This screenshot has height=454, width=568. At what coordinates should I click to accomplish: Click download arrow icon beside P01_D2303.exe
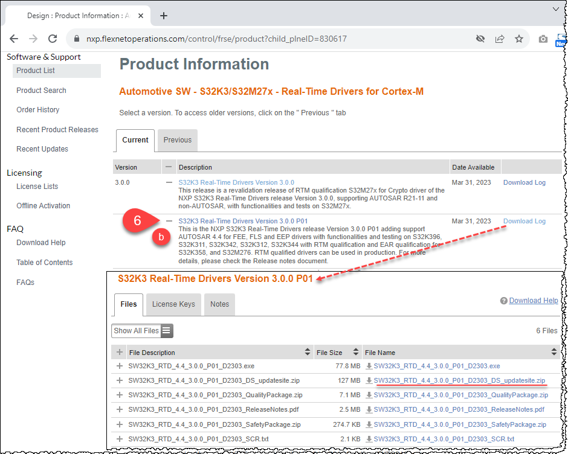click(369, 366)
